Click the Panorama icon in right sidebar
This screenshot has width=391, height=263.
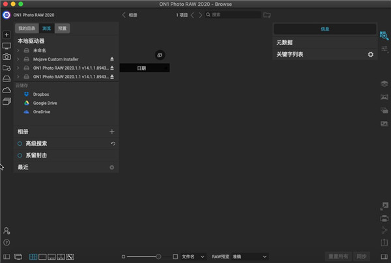[384, 97]
